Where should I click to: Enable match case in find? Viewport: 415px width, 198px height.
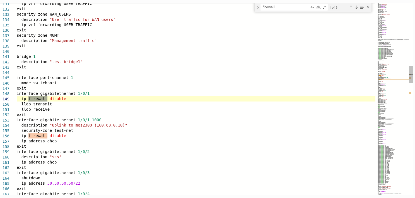(x=312, y=7)
